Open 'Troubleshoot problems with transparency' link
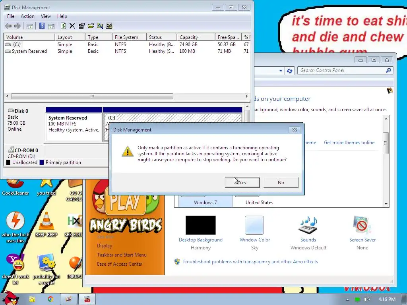Viewport: 407px width, 305px height. 250,262
